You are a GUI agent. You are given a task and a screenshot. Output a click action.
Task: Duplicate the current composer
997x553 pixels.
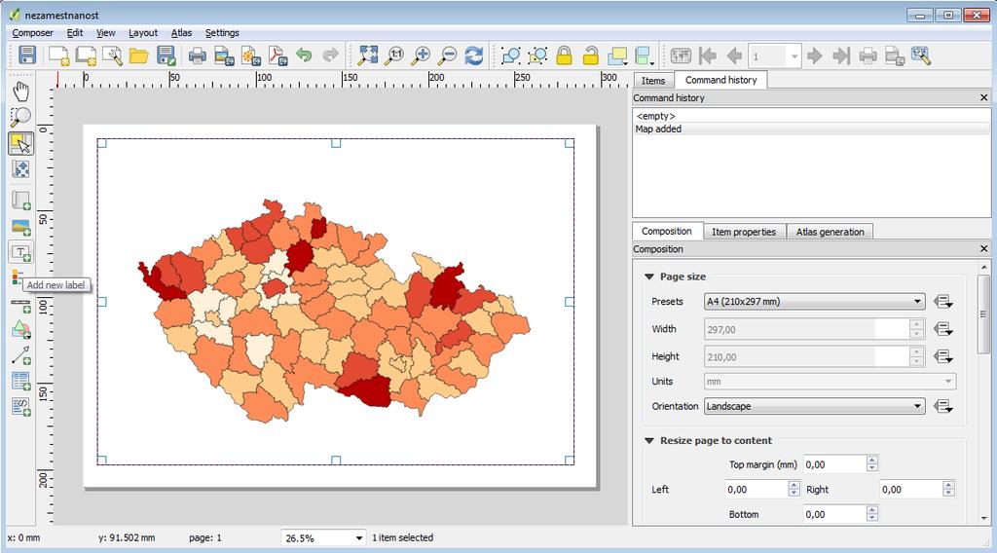tap(86, 55)
